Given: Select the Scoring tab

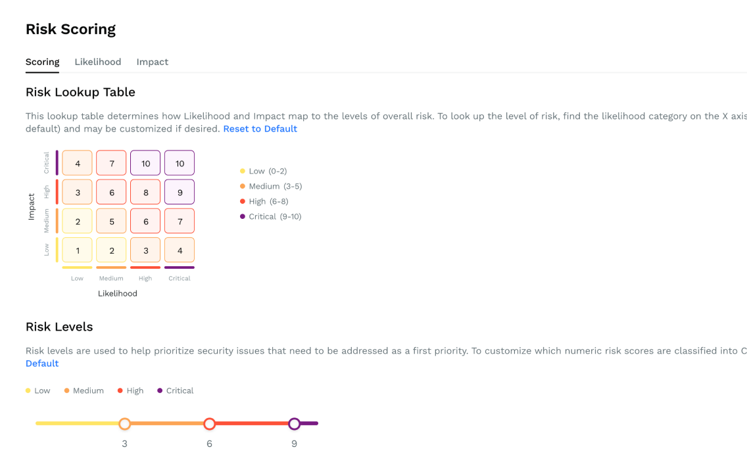Looking at the screenshot, I should click(x=42, y=62).
